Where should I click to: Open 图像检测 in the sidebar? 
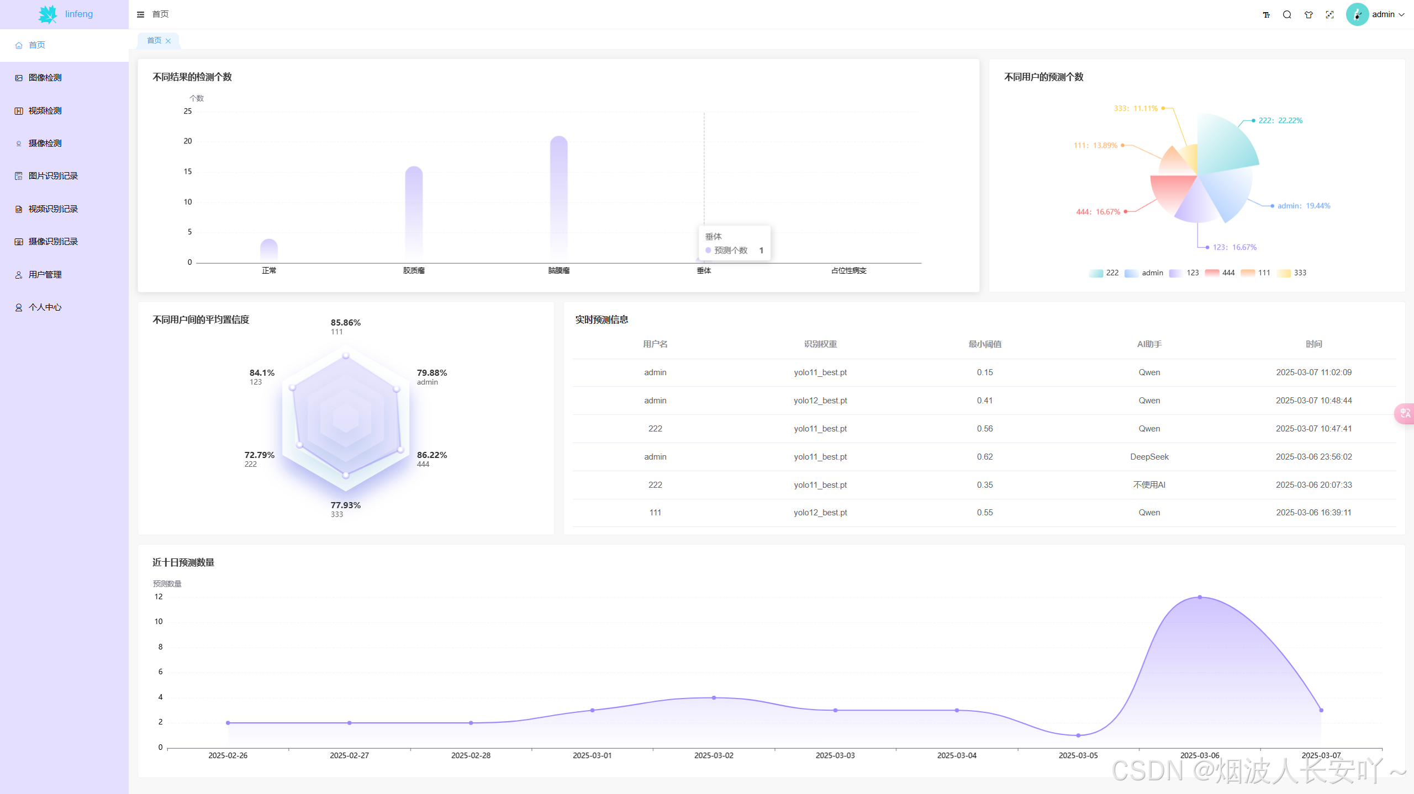click(x=45, y=78)
